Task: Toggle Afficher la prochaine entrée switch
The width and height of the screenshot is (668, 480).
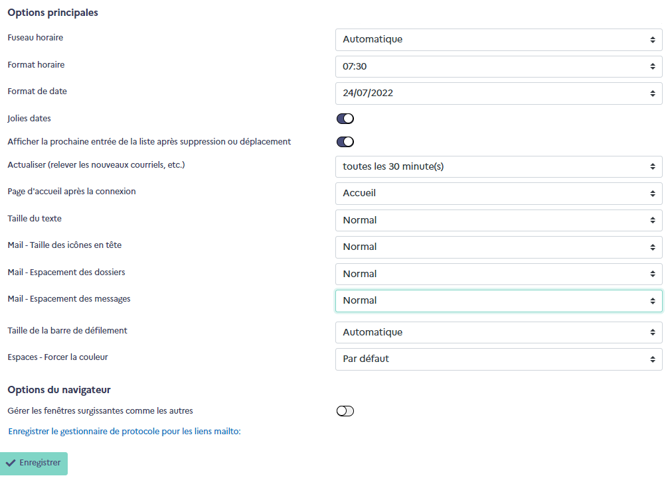Action: pos(345,142)
